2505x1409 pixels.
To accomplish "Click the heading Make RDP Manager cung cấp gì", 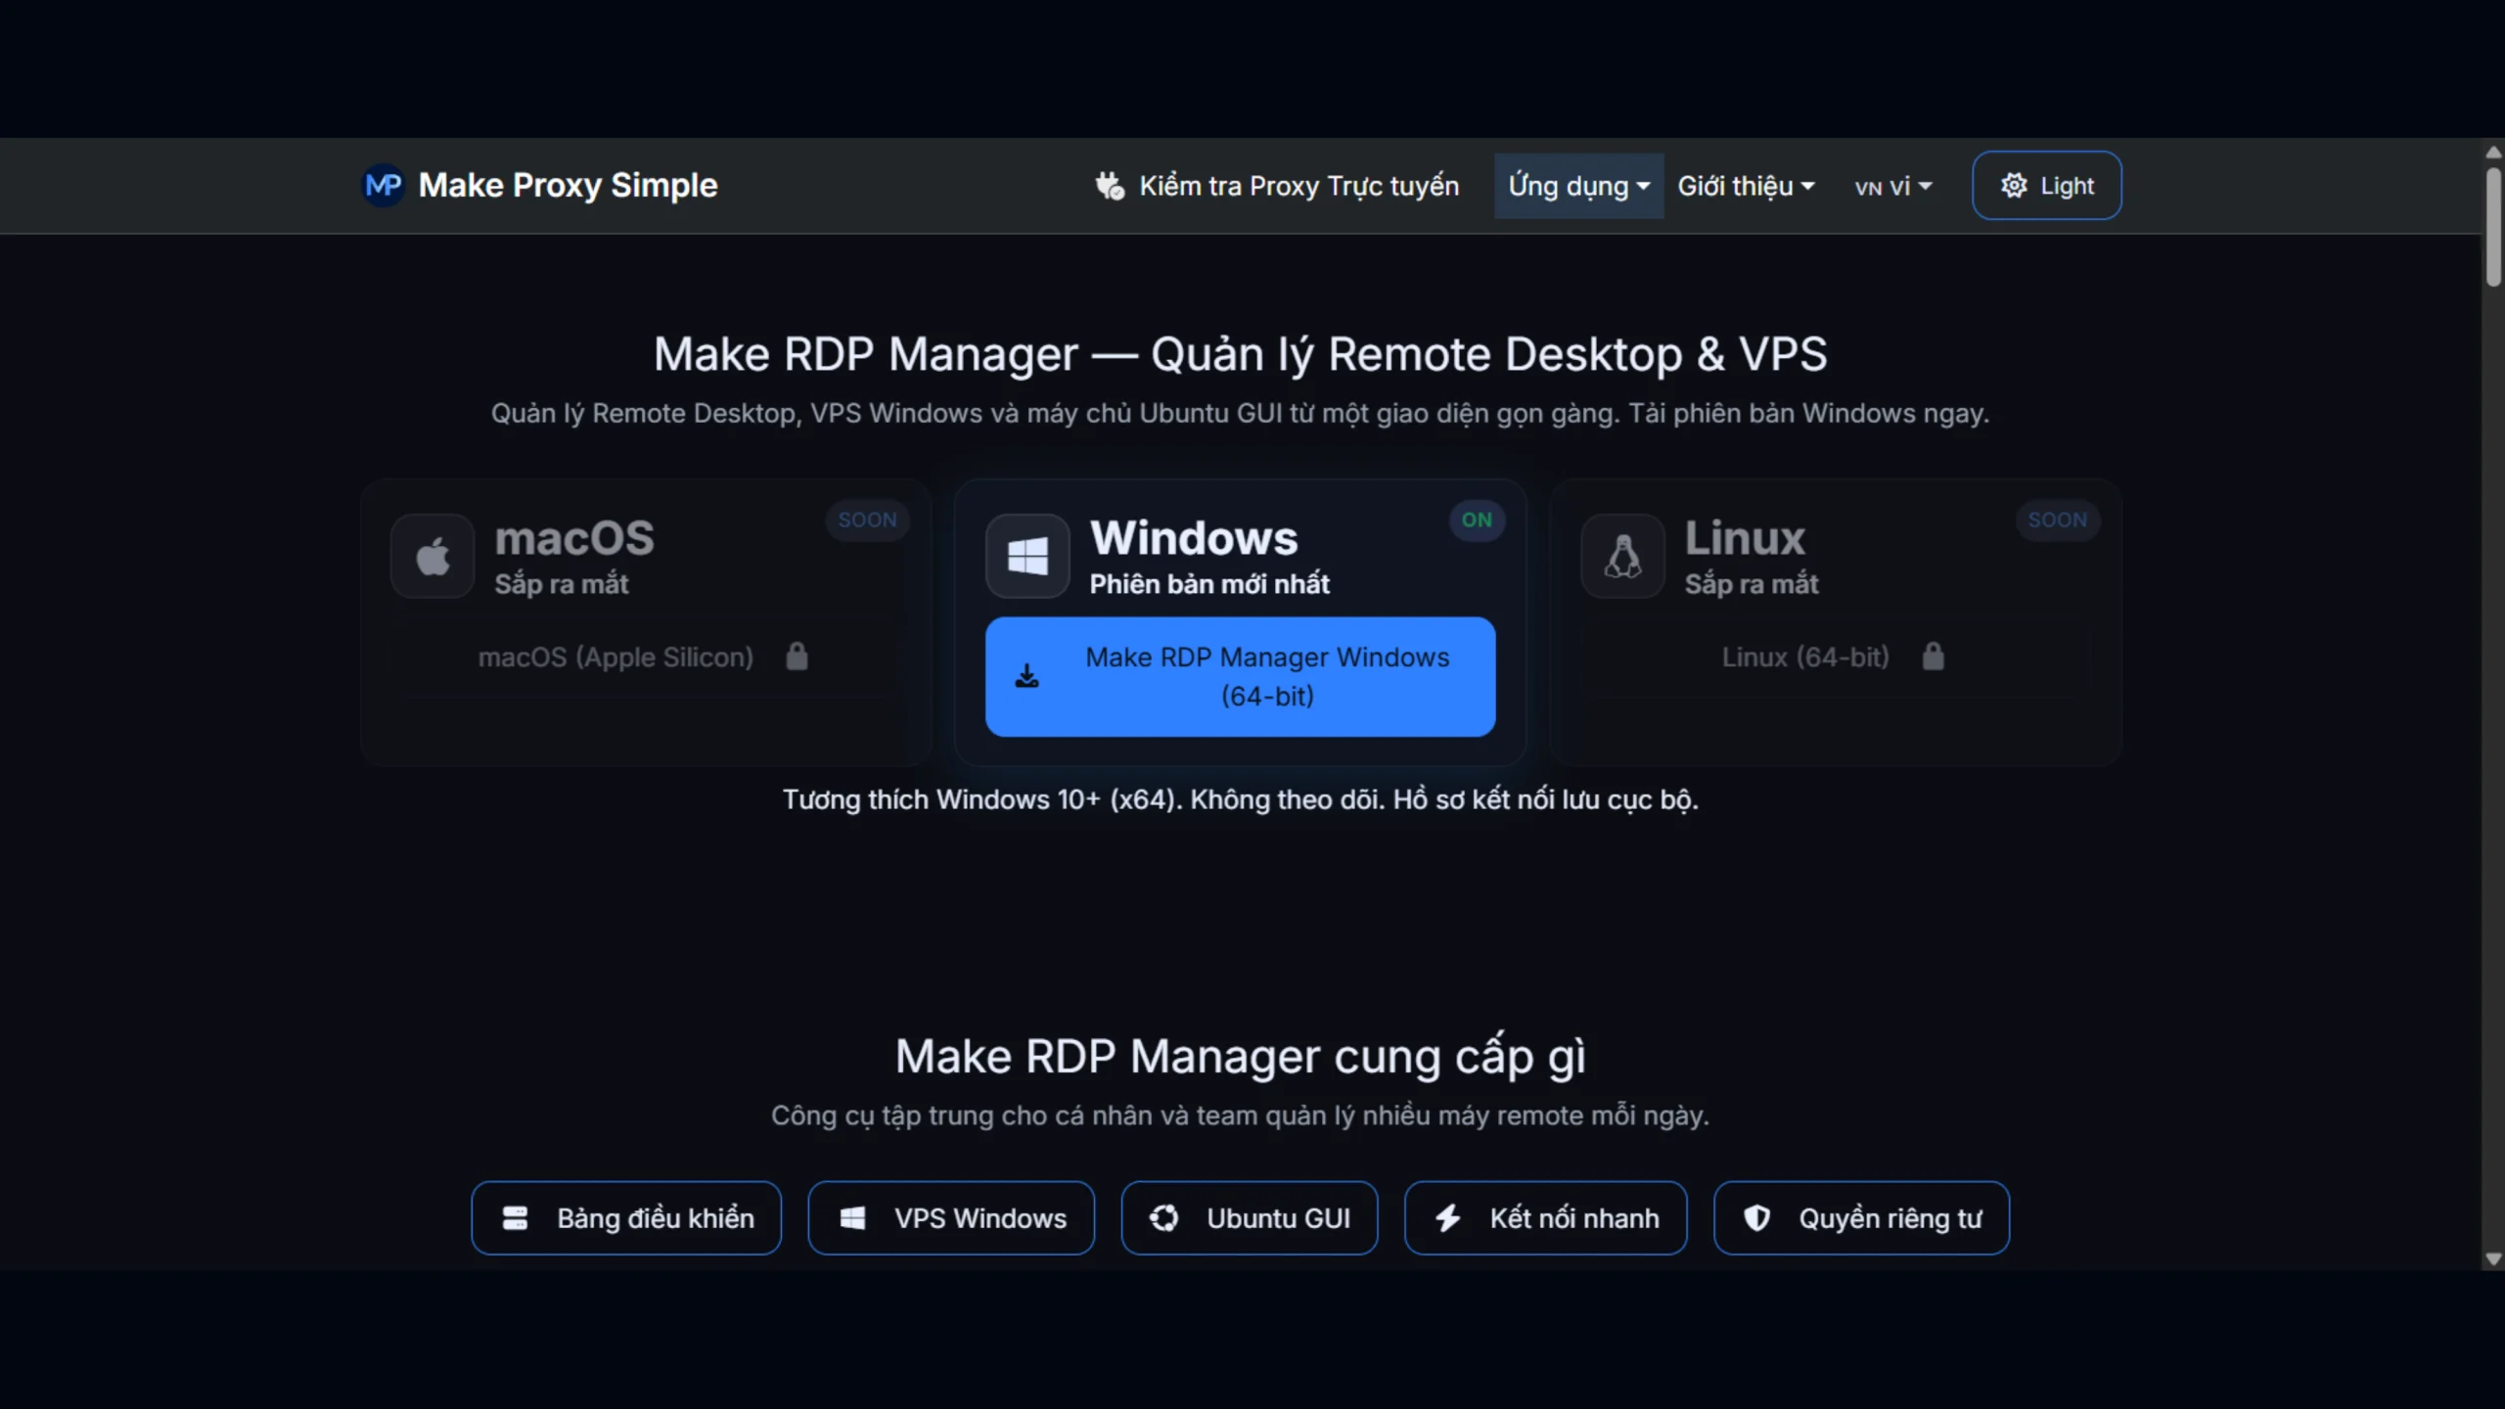I will tap(1240, 1057).
